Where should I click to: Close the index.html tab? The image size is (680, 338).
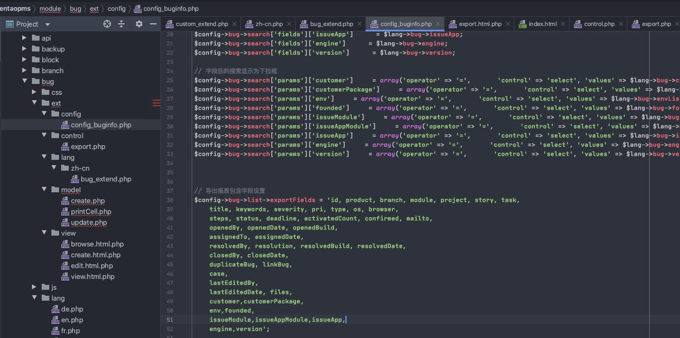coord(563,24)
